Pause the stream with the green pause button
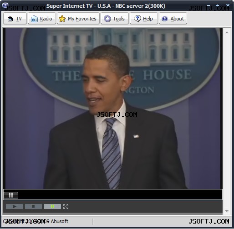This screenshot has width=234, height=229. [52, 206]
